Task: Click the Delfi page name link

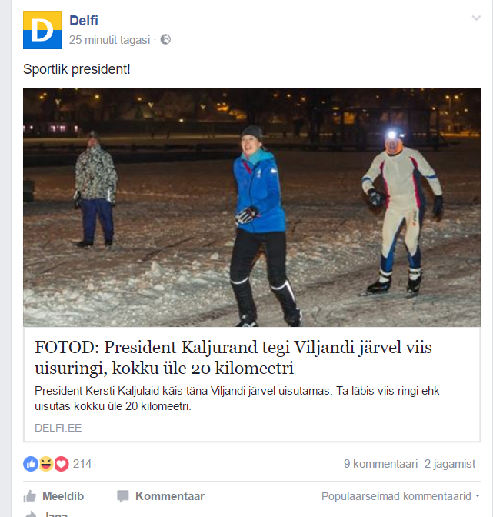Action: [84, 21]
